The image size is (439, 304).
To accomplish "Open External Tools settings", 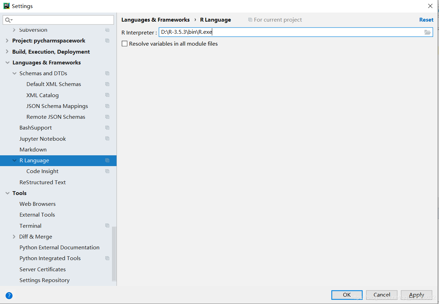I will pos(37,215).
